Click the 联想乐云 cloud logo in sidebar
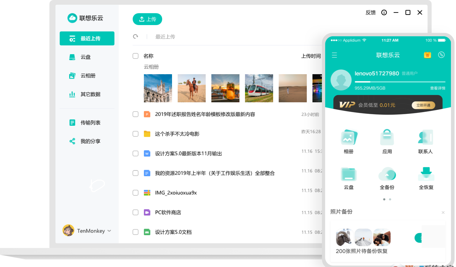Image resolution: width=456 pixels, height=267 pixels. click(72, 18)
